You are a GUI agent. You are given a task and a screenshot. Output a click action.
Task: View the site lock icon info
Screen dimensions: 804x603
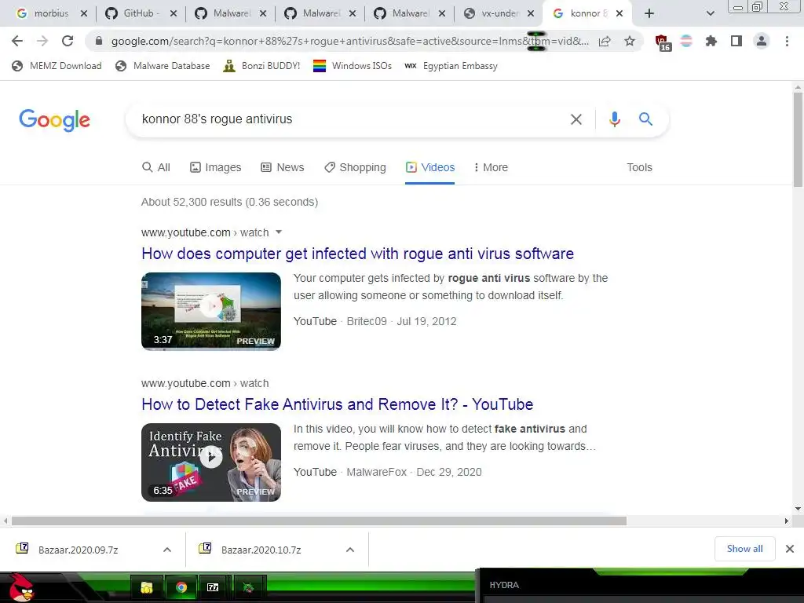click(99, 41)
